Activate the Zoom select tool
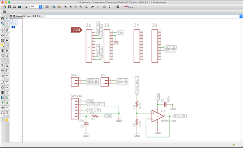 (86, 7)
